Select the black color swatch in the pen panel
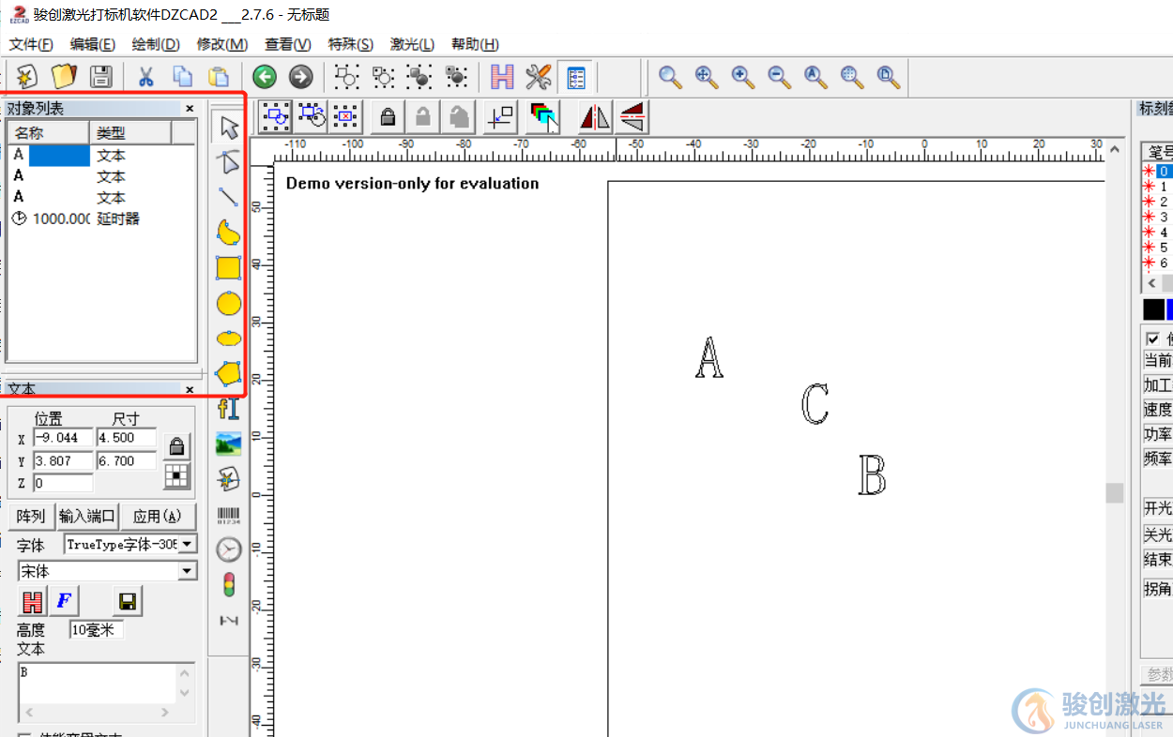 pyautogui.click(x=1153, y=309)
